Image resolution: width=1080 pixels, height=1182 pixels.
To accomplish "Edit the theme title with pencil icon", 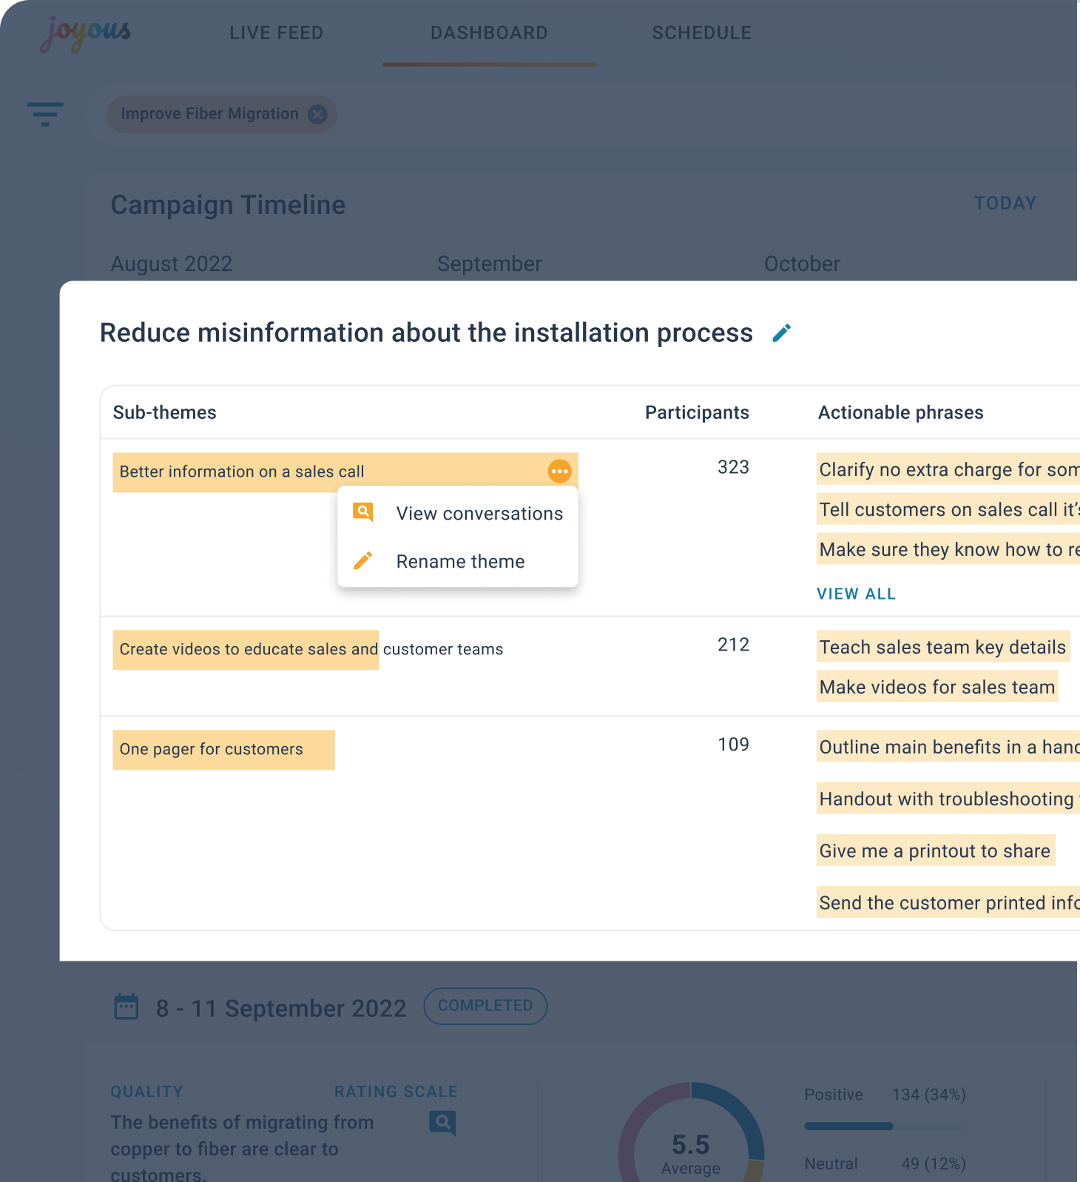I will 781,333.
